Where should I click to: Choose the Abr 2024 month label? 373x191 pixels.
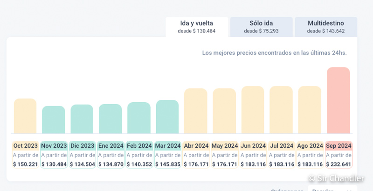point(196,145)
